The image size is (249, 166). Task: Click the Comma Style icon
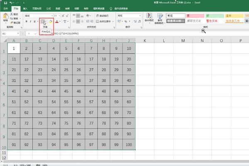129,22
